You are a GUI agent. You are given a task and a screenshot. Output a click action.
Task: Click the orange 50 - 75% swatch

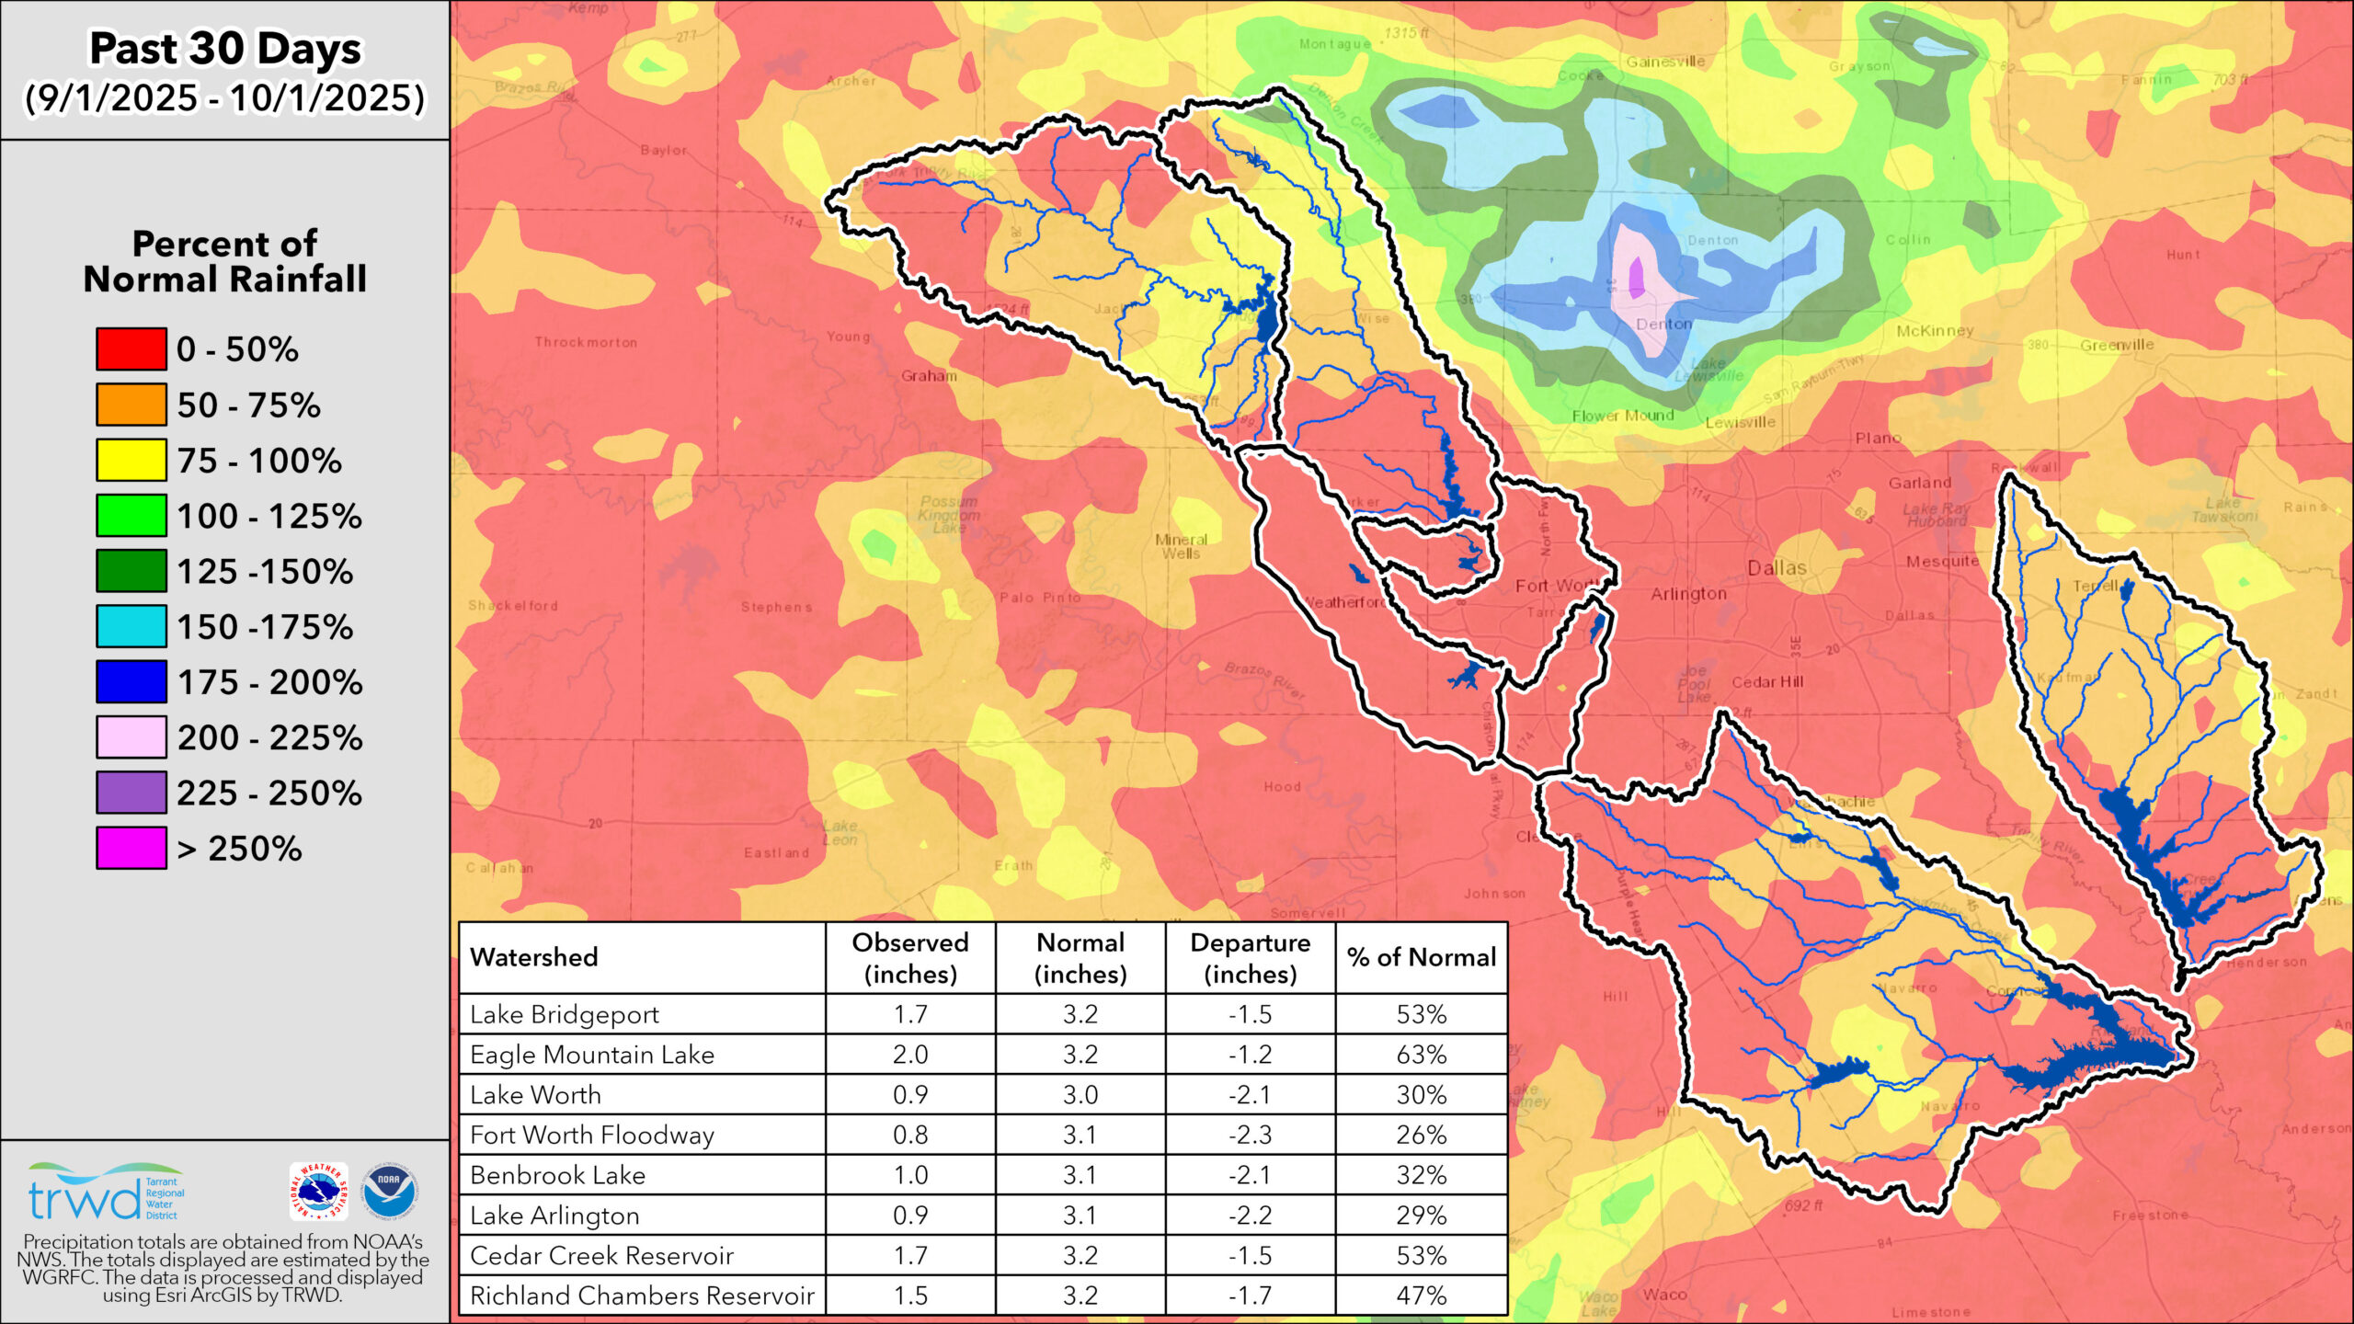click(x=131, y=405)
